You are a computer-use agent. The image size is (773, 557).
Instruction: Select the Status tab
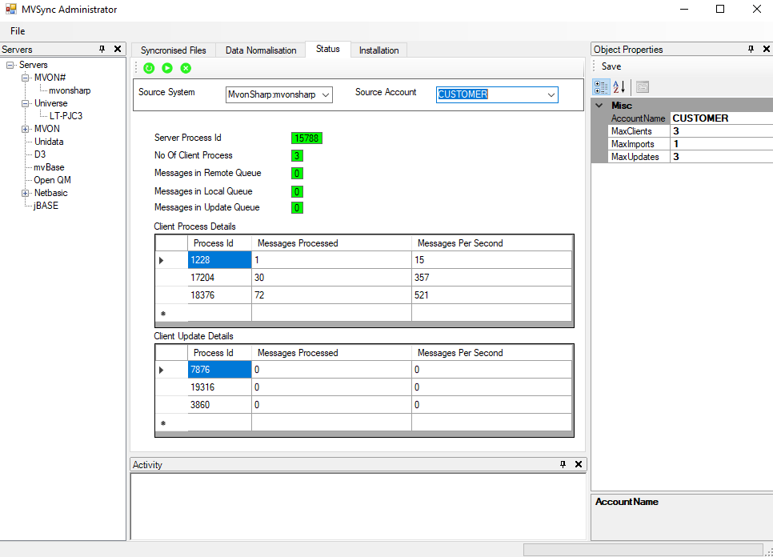click(x=328, y=49)
